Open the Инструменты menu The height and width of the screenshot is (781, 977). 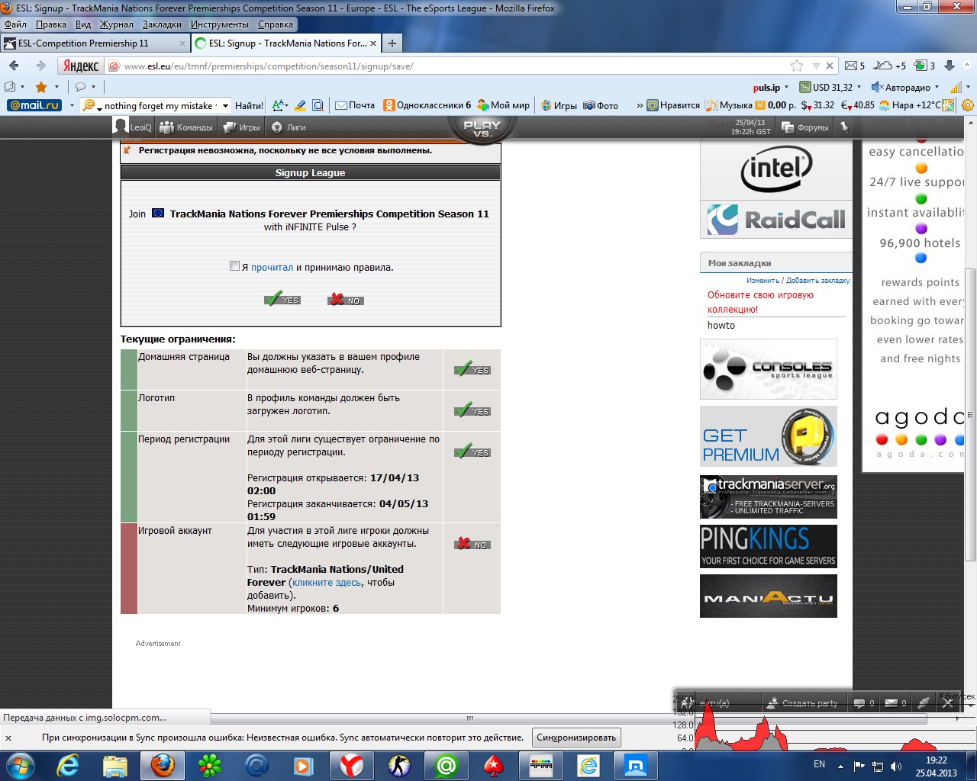click(x=219, y=24)
